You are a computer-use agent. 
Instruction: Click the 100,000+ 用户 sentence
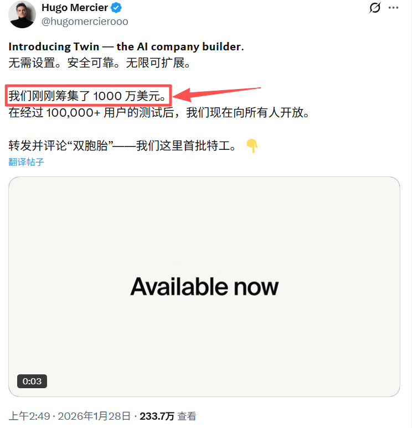coord(159,112)
